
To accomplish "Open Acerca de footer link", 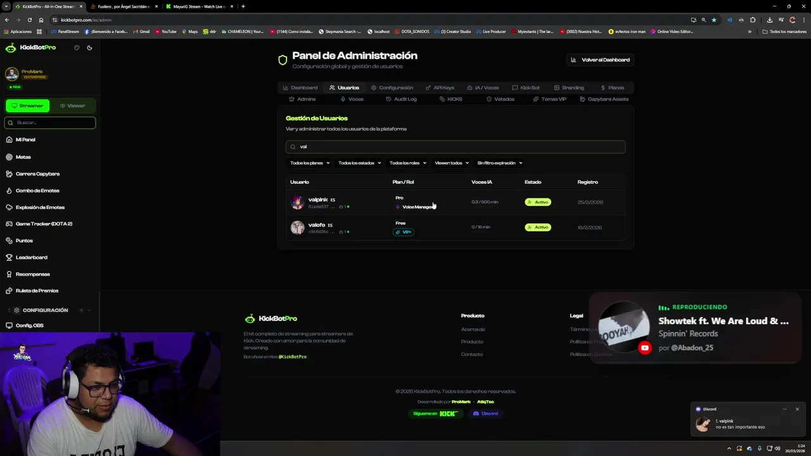I will [473, 329].
